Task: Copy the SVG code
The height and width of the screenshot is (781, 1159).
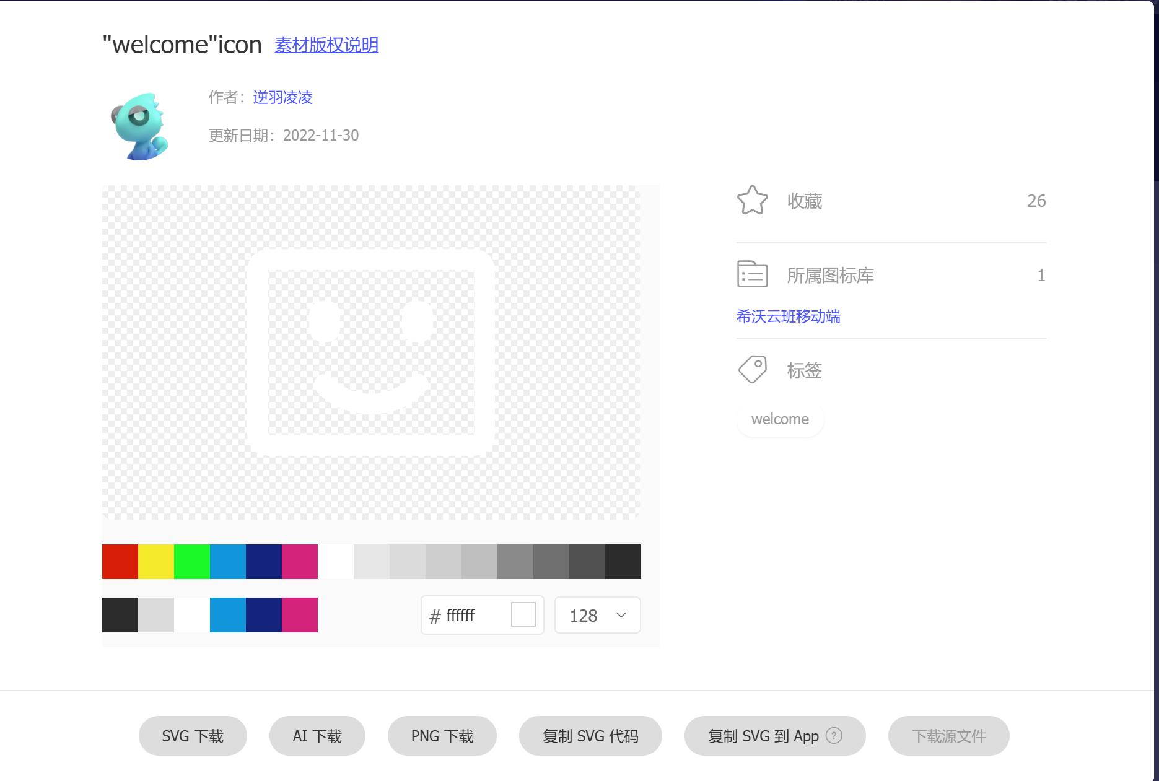Action: [x=590, y=736]
